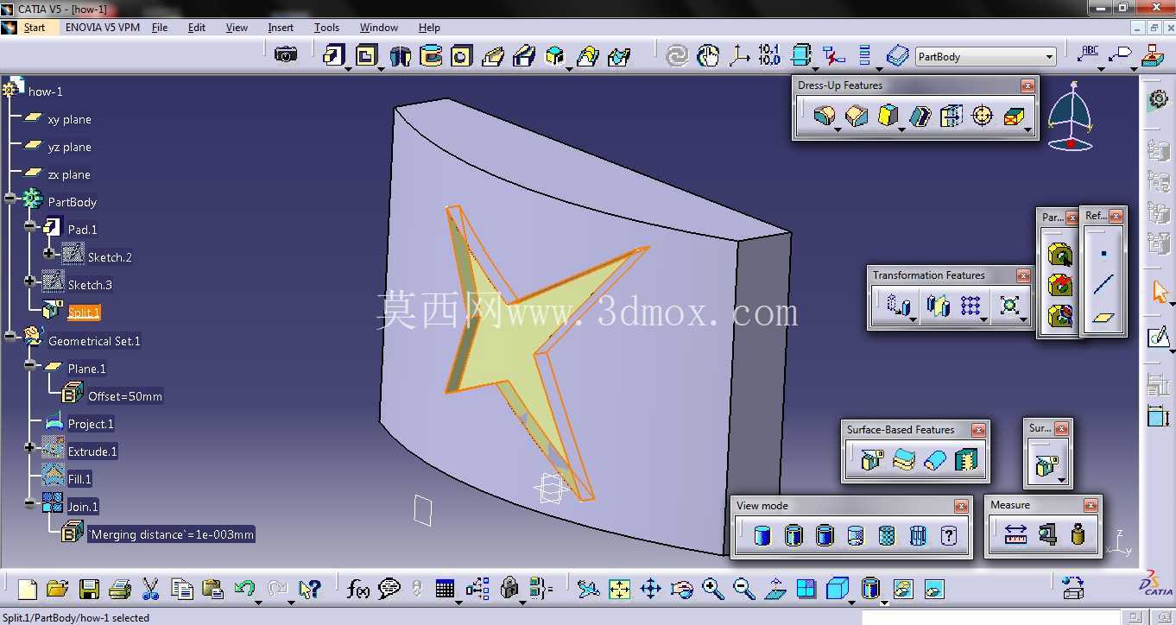
Task: Click the Zoom In icon
Action: pyautogui.click(x=712, y=590)
